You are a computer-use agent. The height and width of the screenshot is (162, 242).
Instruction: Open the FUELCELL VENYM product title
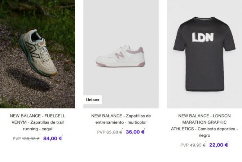38,122
